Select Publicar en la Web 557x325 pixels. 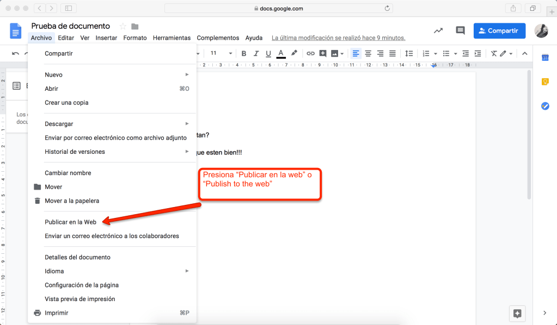click(70, 222)
